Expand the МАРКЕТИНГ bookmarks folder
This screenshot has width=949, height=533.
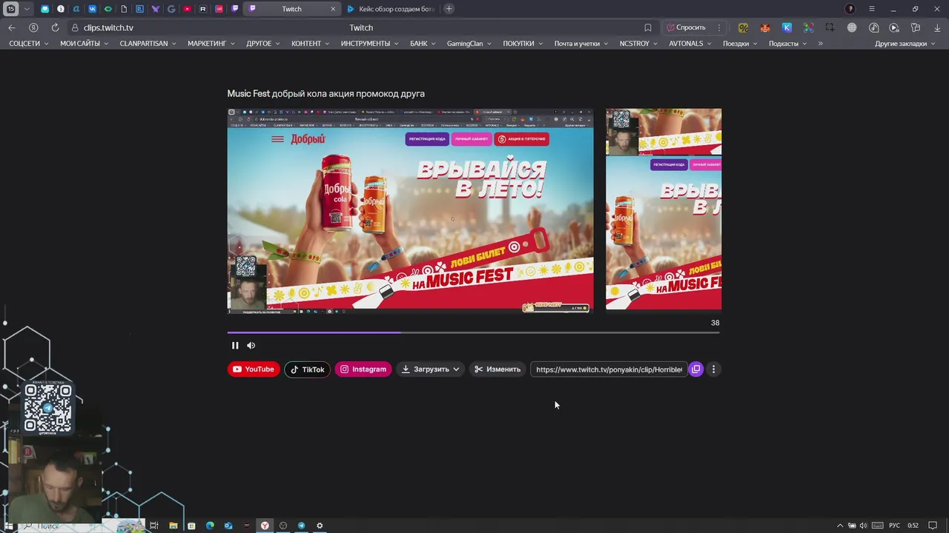[x=211, y=44]
